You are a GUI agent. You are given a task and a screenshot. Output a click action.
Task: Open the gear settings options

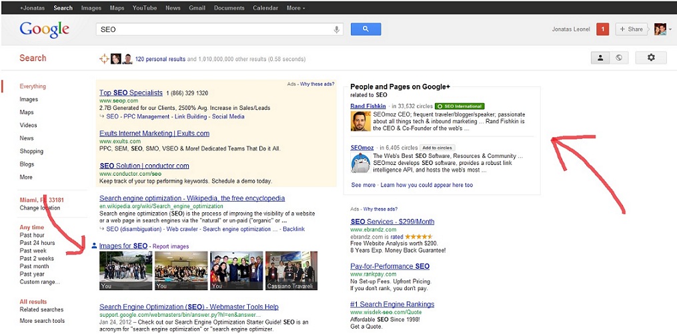click(651, 58)
